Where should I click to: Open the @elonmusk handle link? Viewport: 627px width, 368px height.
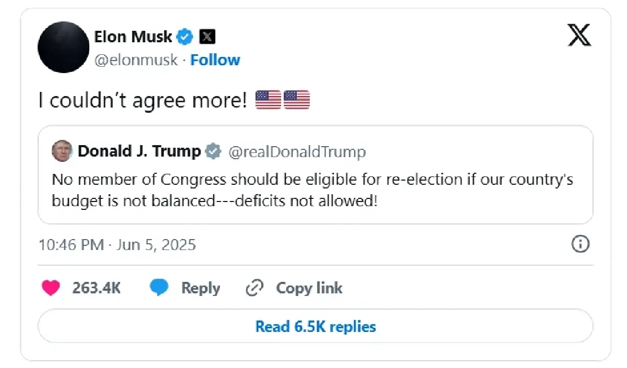[x=136, y=60]
